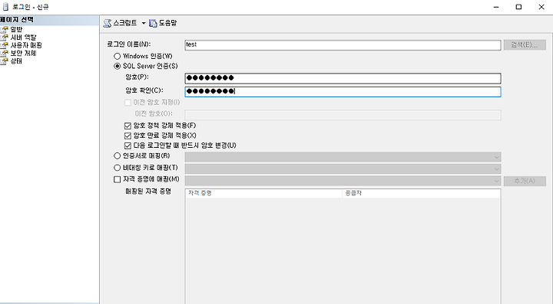Check 자격 증명에 매핑 checkbox
The width and height of the screenshot is (553, 304).
coord(117,180)
